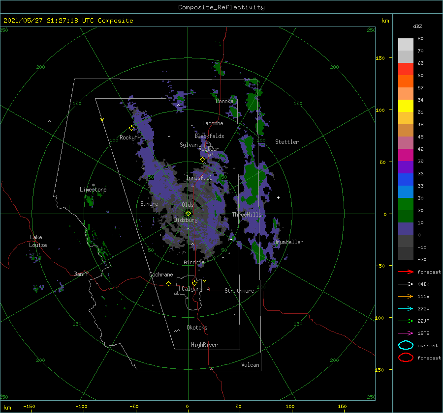Click the red forecast arrow legend icon
The height and width of the screenshot is (413, 443).
[x=406, y=272]
